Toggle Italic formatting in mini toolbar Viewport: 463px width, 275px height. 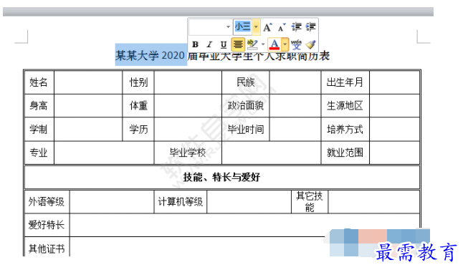209,44
